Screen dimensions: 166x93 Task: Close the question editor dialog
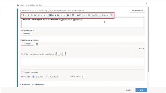point(147,4)
